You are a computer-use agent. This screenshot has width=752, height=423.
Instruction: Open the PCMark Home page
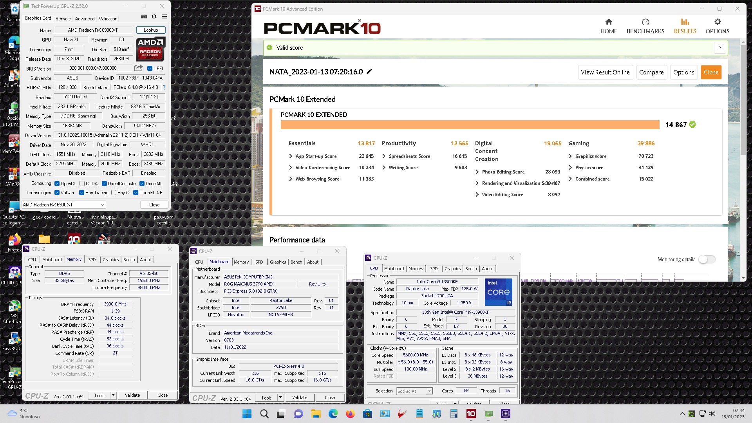[x=608, y=26]
